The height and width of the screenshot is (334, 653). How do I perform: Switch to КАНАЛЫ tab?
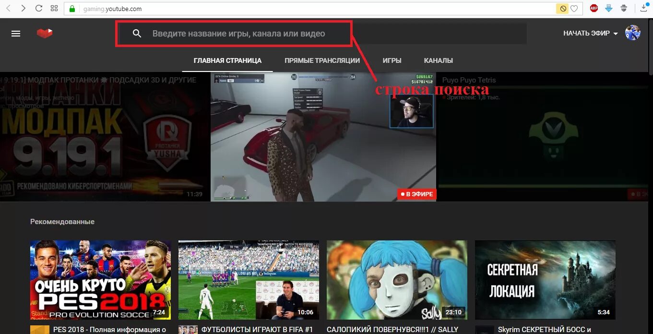(439, 60)
